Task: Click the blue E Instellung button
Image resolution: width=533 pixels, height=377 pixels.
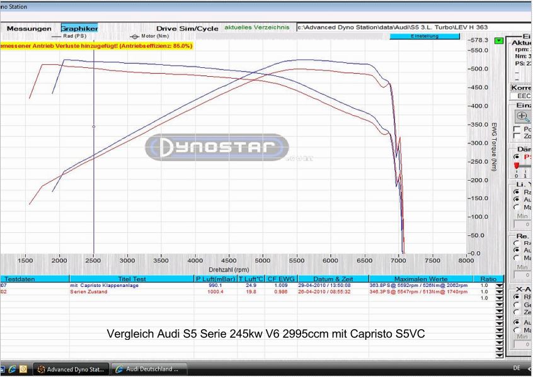Action: (x=425, y=37)
